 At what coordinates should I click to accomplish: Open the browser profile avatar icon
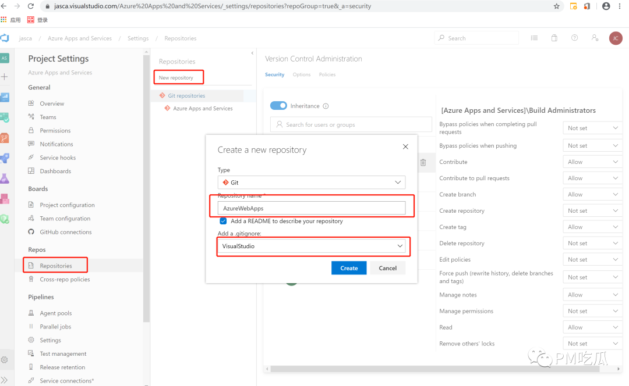click(x=606, y=6)
